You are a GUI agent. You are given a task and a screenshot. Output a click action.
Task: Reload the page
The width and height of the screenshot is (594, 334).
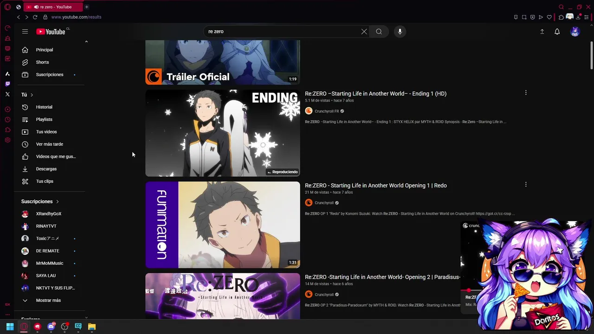click(35, 17)
